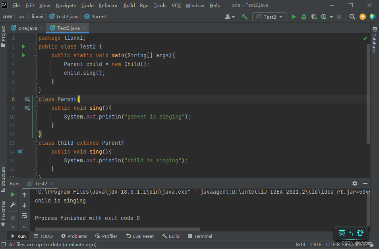Collapse the Test2 class fold marker
Viewport: 379px width, 249px height.
(36, 47)
